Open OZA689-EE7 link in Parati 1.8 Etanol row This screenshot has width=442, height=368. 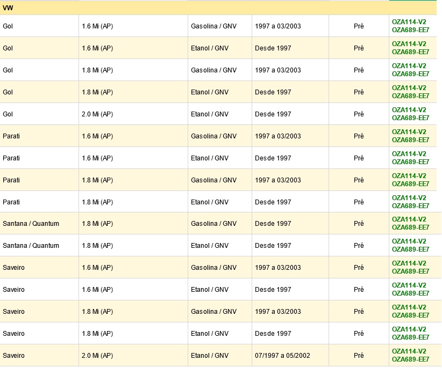(410, 206)
